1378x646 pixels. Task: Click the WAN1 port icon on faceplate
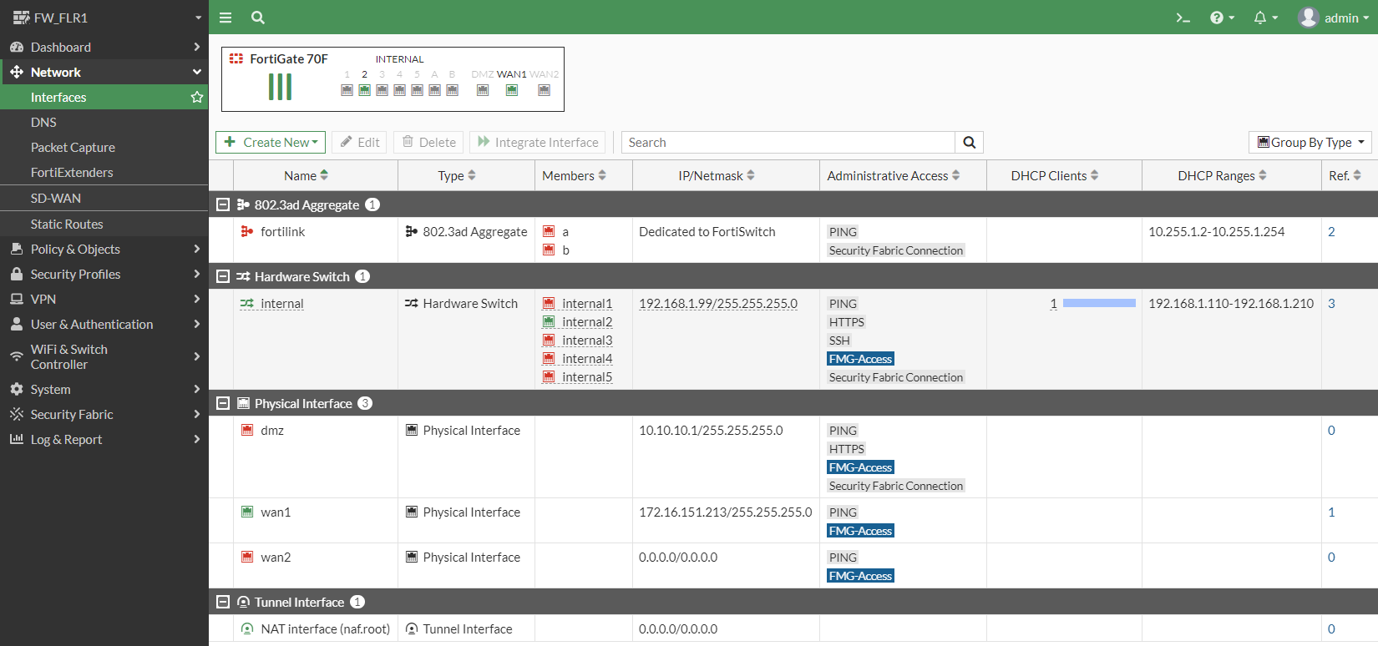pyautogui.click(x=512, y=90)
